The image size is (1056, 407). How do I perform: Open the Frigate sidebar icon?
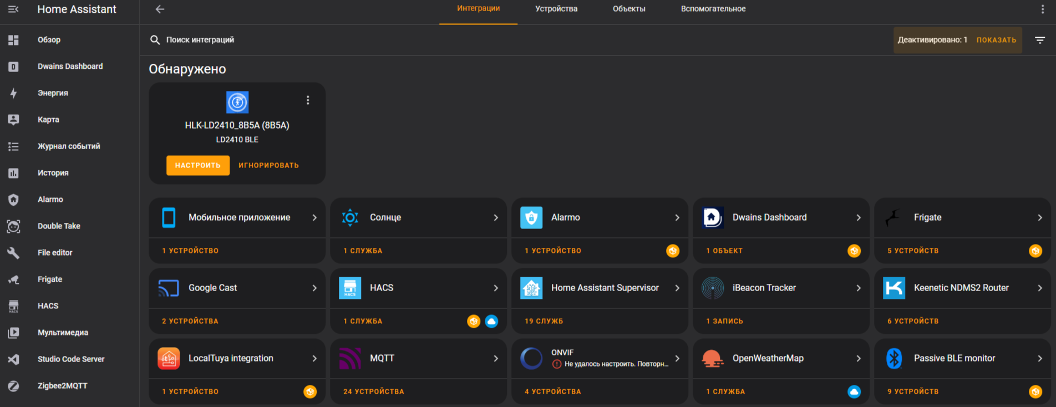[13, 279]
